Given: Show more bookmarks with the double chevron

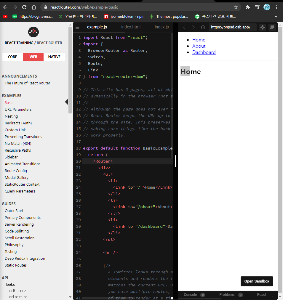Looking at the screenshot, I should pos(276,17).
